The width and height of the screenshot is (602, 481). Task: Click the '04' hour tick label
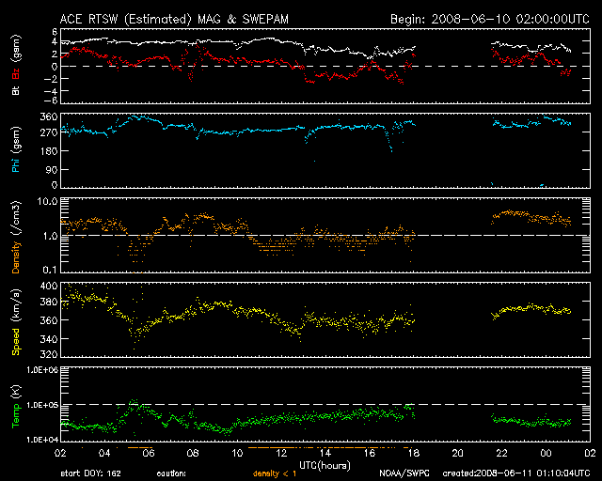(104, 454)
